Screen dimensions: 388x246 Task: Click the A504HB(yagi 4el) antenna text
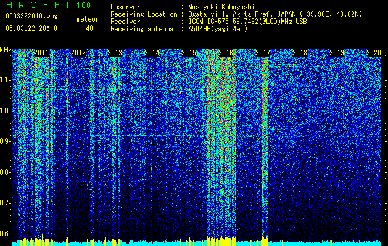point(218,29)
